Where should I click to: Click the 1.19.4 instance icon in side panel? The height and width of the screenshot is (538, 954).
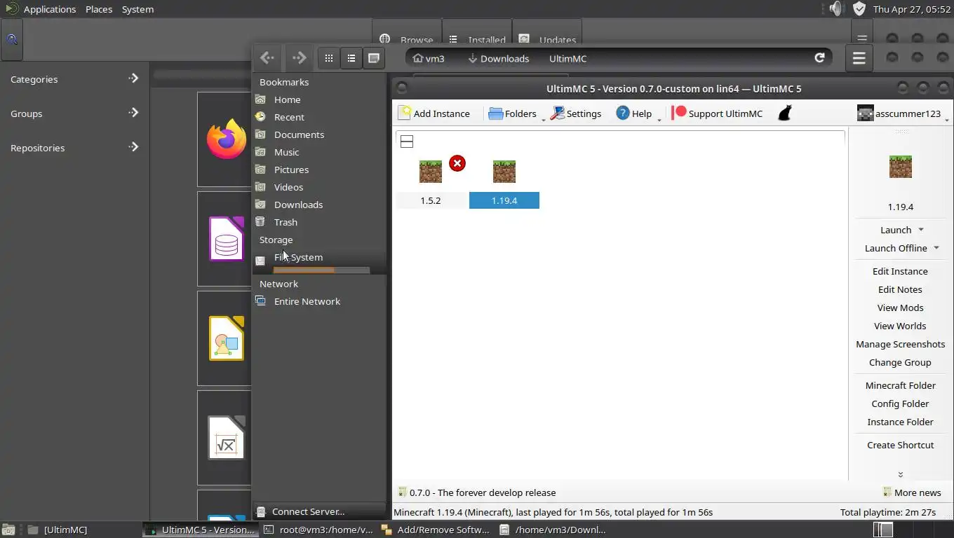(x=901, y=167)
